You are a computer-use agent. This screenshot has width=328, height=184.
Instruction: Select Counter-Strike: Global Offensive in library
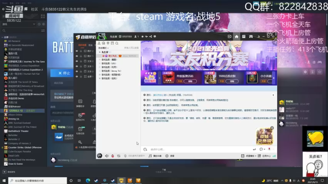click(x=25, y=148)
